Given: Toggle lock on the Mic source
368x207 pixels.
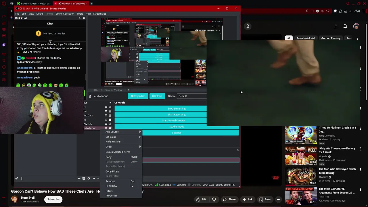Looking at the screenshot, I should coord(110,120).
